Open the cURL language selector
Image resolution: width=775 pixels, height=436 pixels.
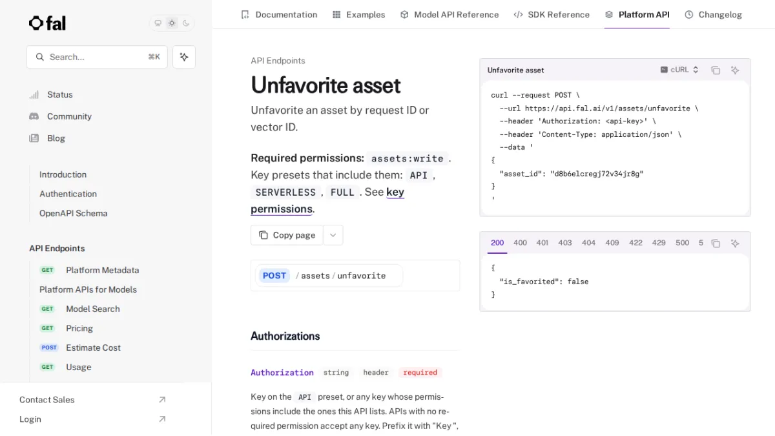(679, 70)
